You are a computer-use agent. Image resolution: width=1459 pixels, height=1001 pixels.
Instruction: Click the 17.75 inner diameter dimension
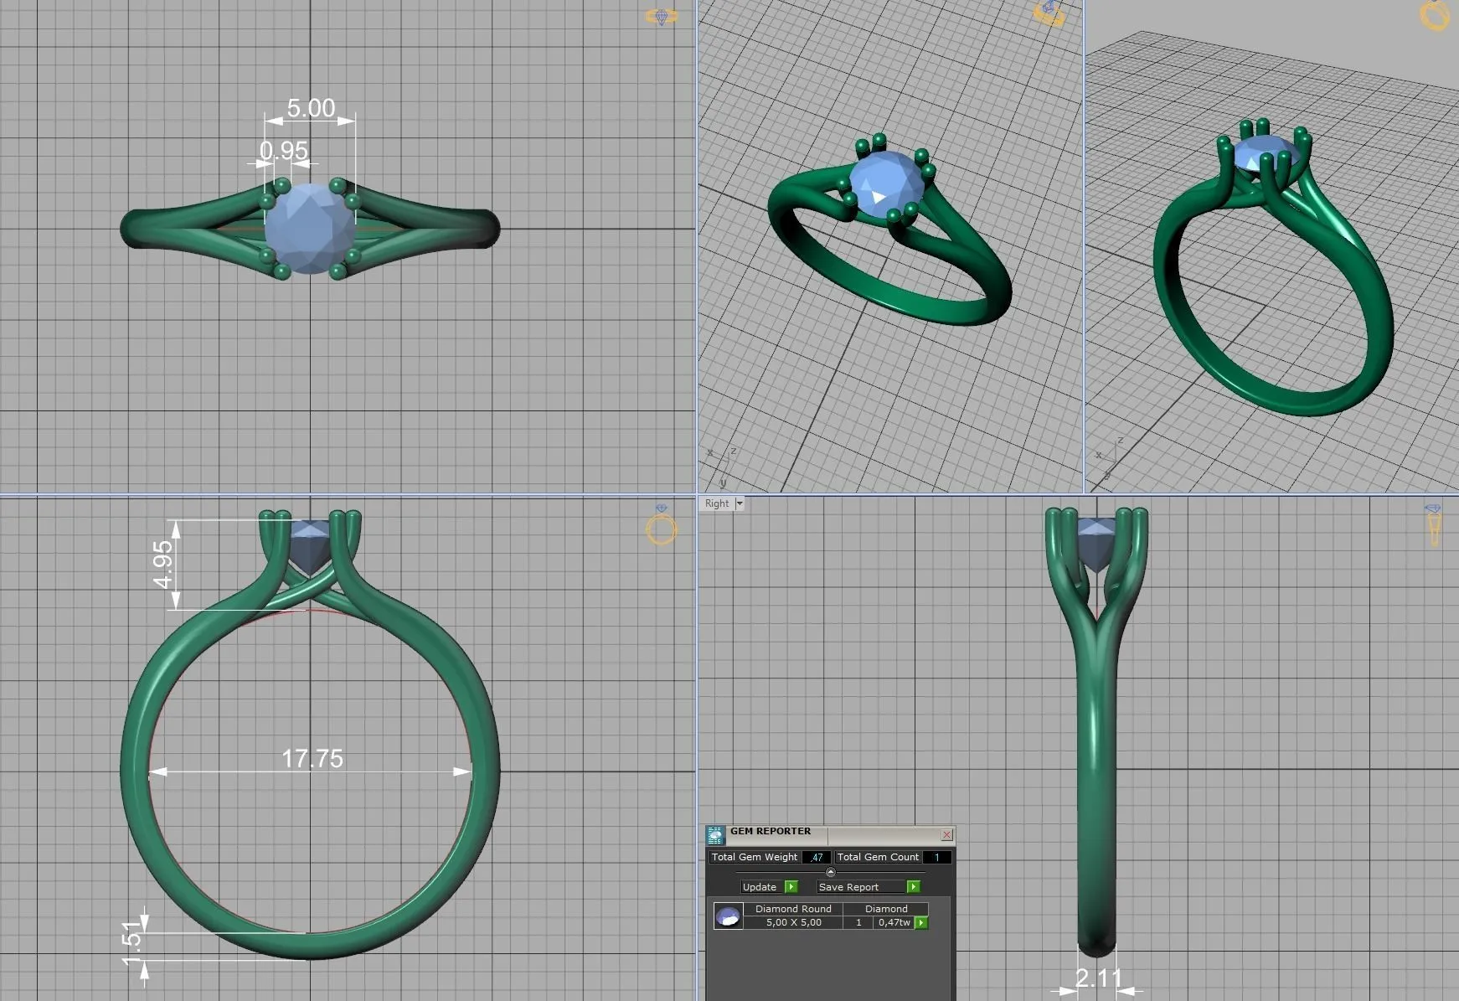(x=312, y=758)
